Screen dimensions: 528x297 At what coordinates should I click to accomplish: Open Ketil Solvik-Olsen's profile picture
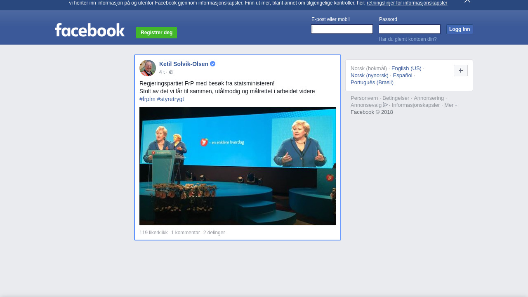point(148,68)
